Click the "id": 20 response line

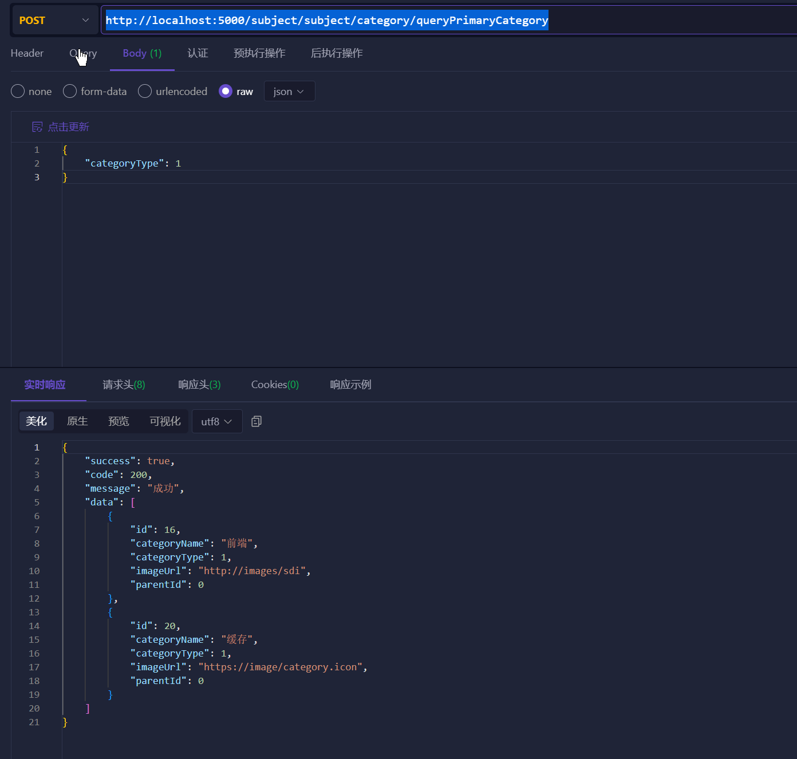[x=155, y=626]
